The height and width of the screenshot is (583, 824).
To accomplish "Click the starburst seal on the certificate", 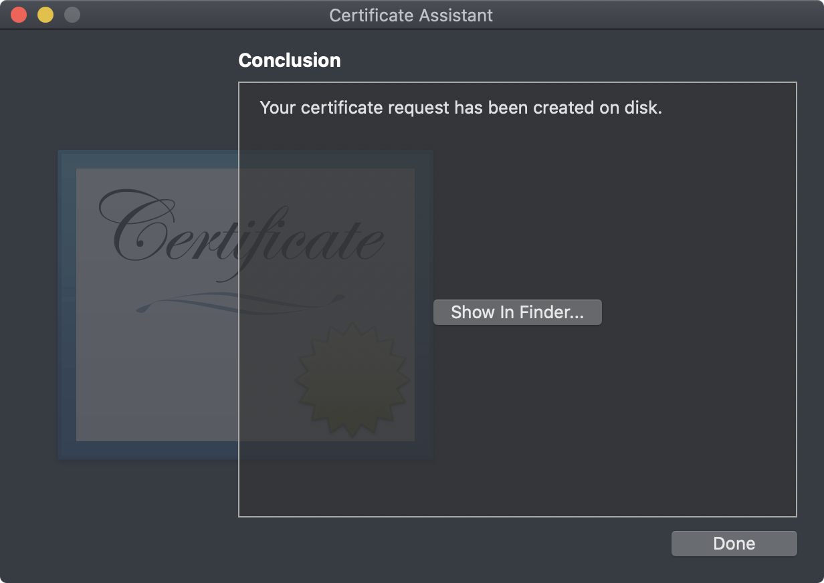I will click(x=352, y=379).
